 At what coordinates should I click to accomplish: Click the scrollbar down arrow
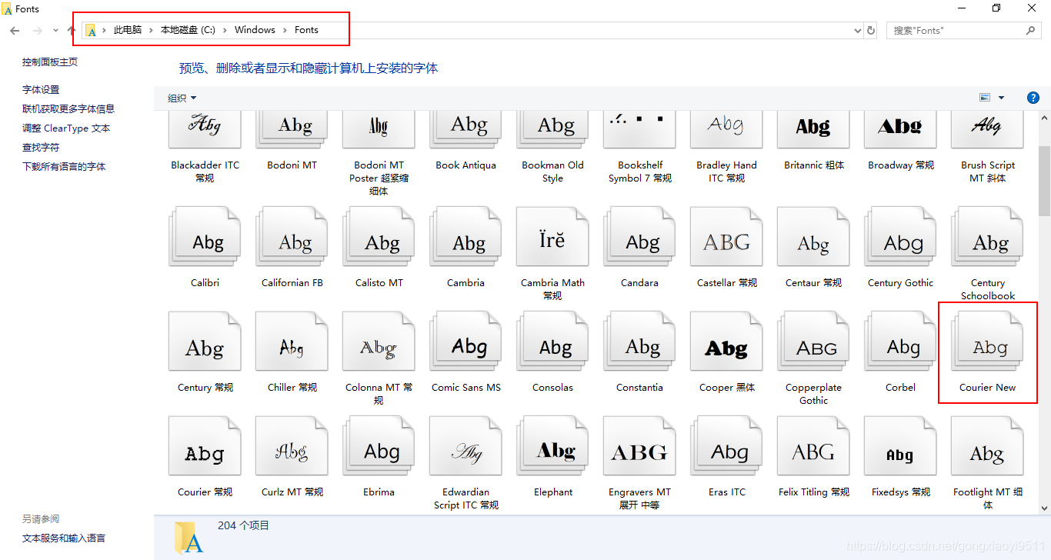tap(1044, 508)
